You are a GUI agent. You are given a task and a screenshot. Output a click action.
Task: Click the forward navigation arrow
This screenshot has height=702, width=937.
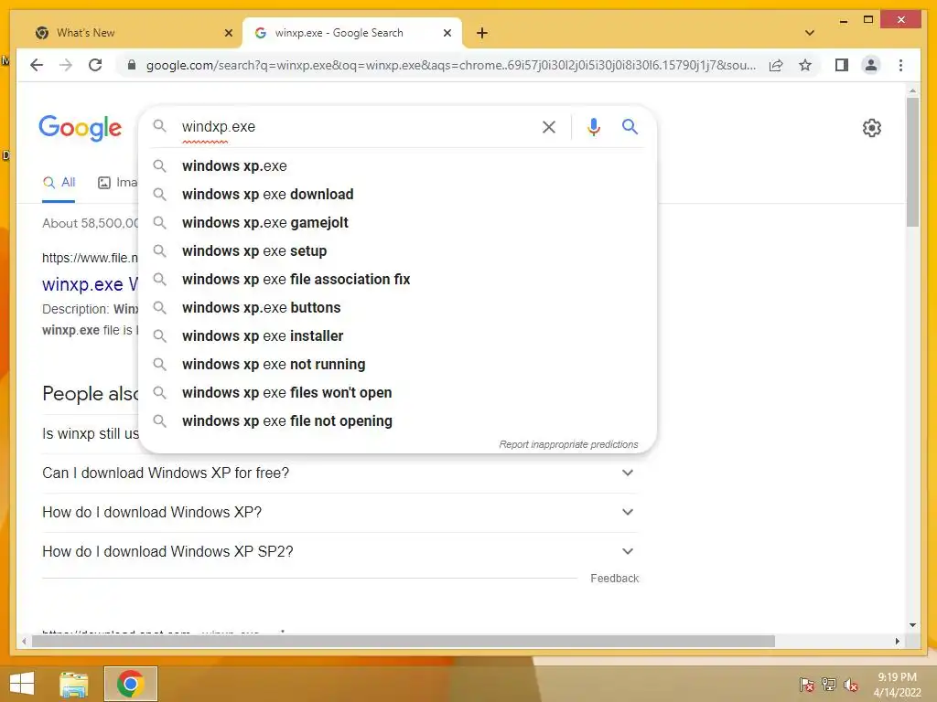(66, 65)
